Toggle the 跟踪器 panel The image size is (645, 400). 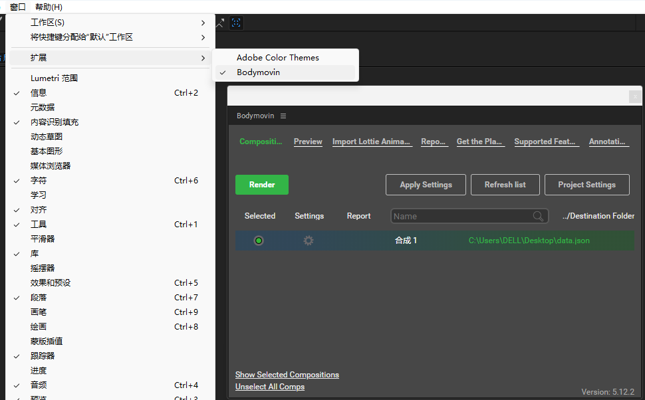click(x=110, y=355)
